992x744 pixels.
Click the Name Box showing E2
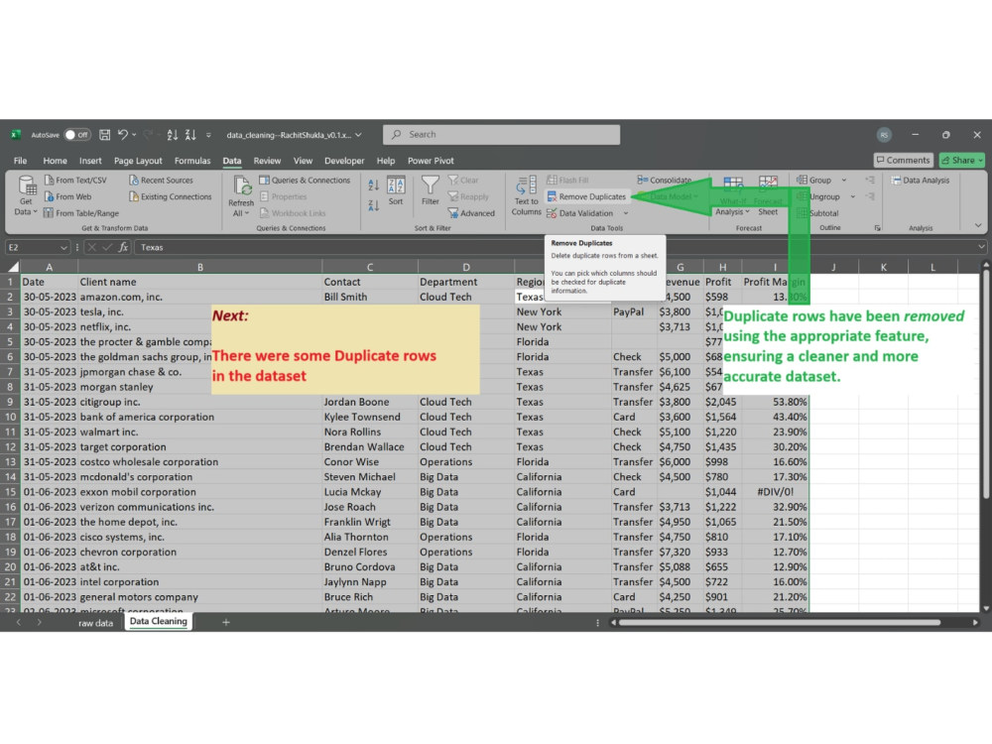coord(37,247)
